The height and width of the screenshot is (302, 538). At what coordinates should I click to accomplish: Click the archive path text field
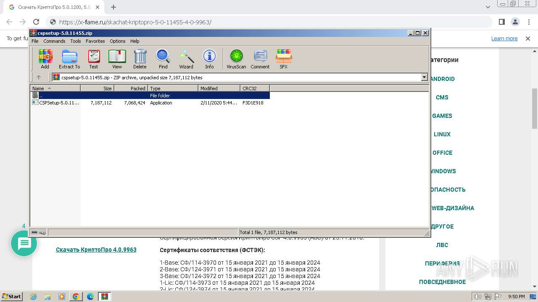237,77
